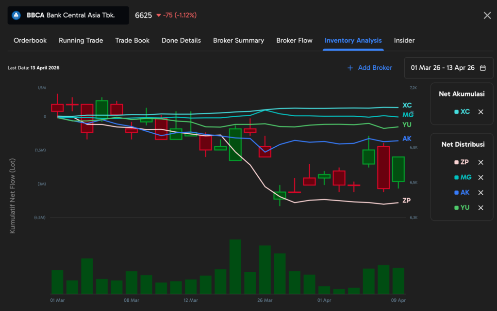Viewport: 497px width, 311px height.
Task: Select the XC label in Net Akumulasi
Action: click(x=465, y=112)
